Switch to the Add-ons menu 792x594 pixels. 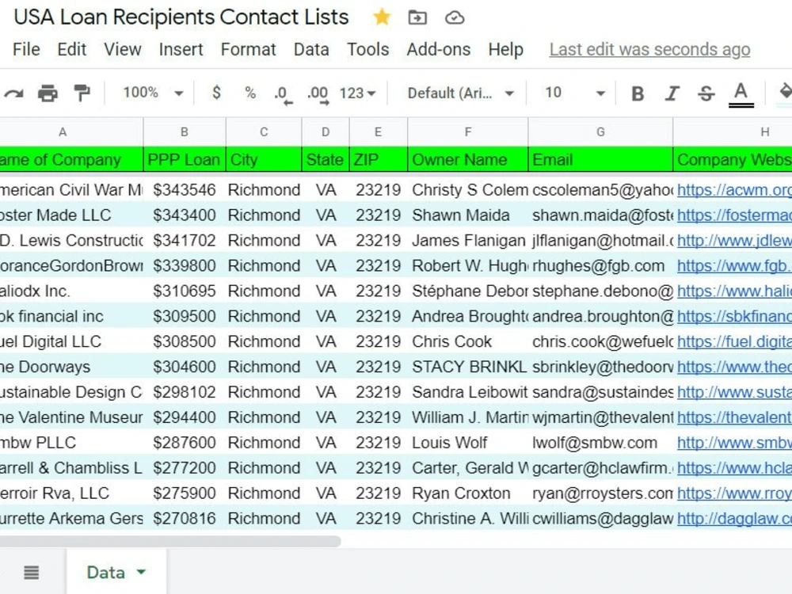pos(439,49)
